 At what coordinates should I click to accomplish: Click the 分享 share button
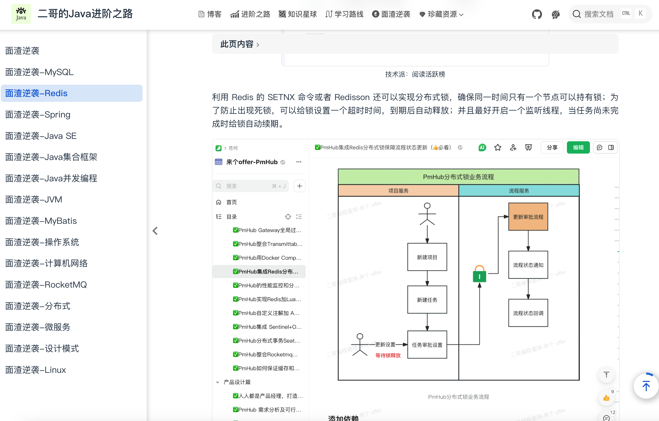pyautogui.click(x=552, y=147)
